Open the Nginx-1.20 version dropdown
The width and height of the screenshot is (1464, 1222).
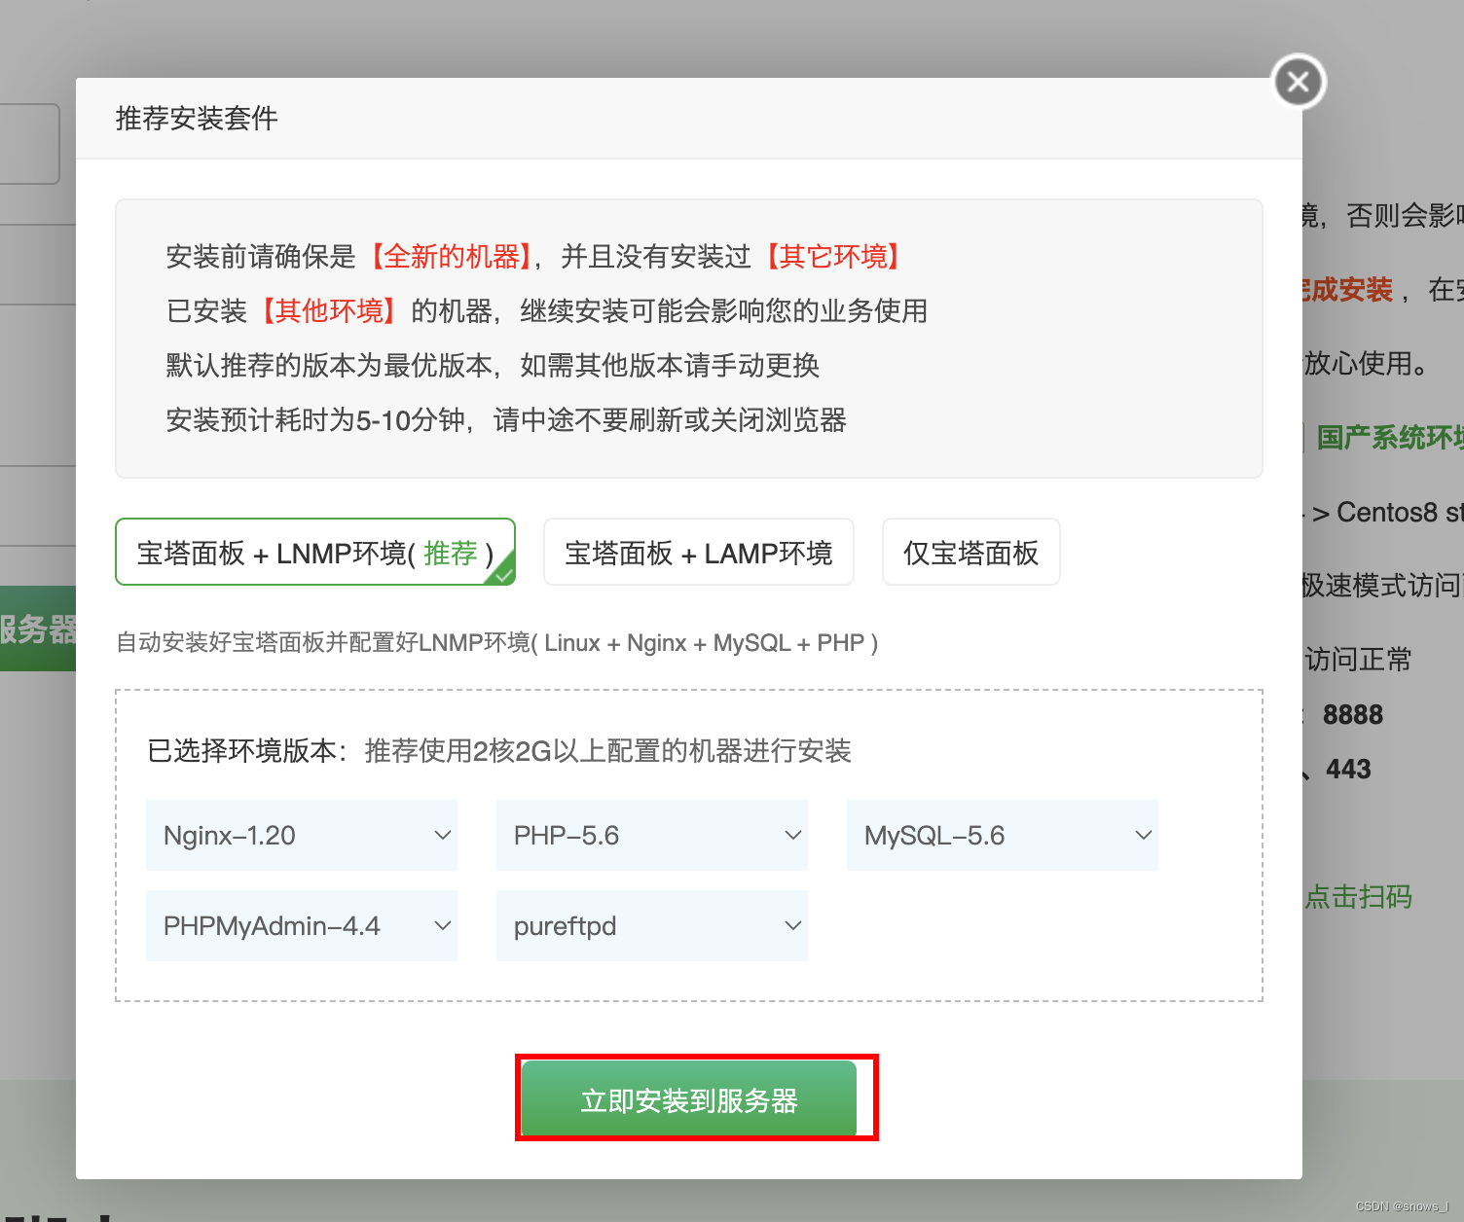[302, 835]
